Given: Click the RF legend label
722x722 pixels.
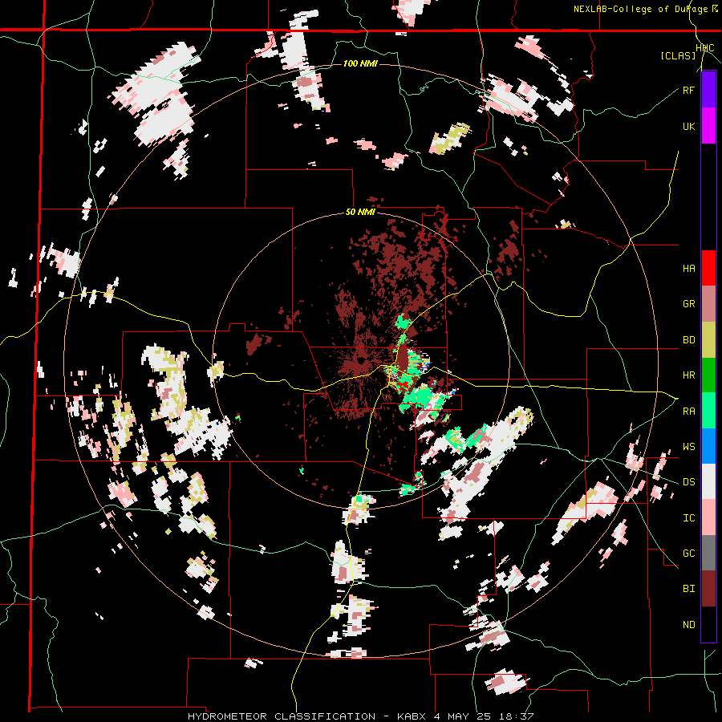Looking at the screenshot, I should pyautogui.click(x=688, y=90).
